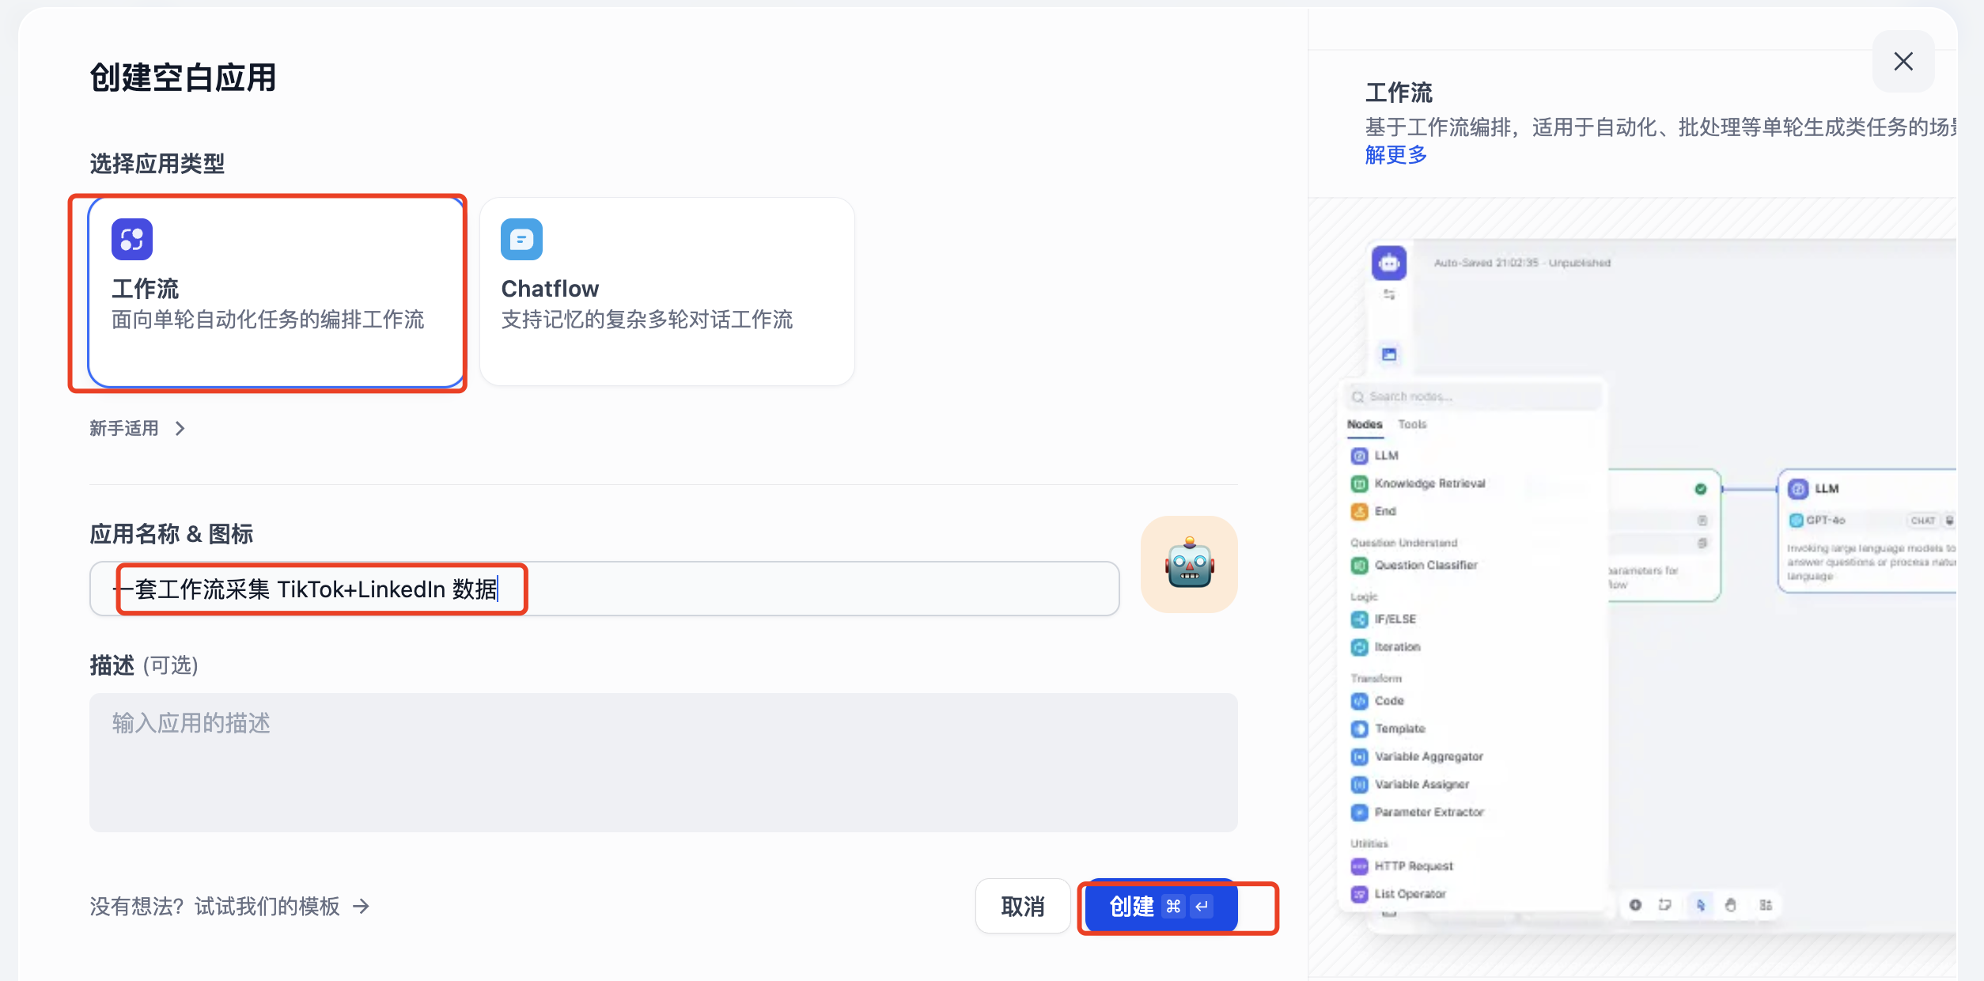
Task: Close the dialog with the X icon
Action: 1903,61
